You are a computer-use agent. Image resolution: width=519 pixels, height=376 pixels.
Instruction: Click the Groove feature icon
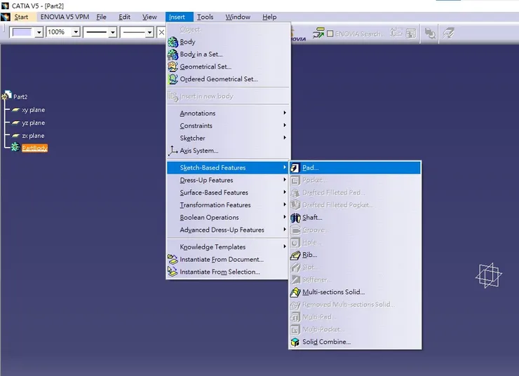(295, 230)
